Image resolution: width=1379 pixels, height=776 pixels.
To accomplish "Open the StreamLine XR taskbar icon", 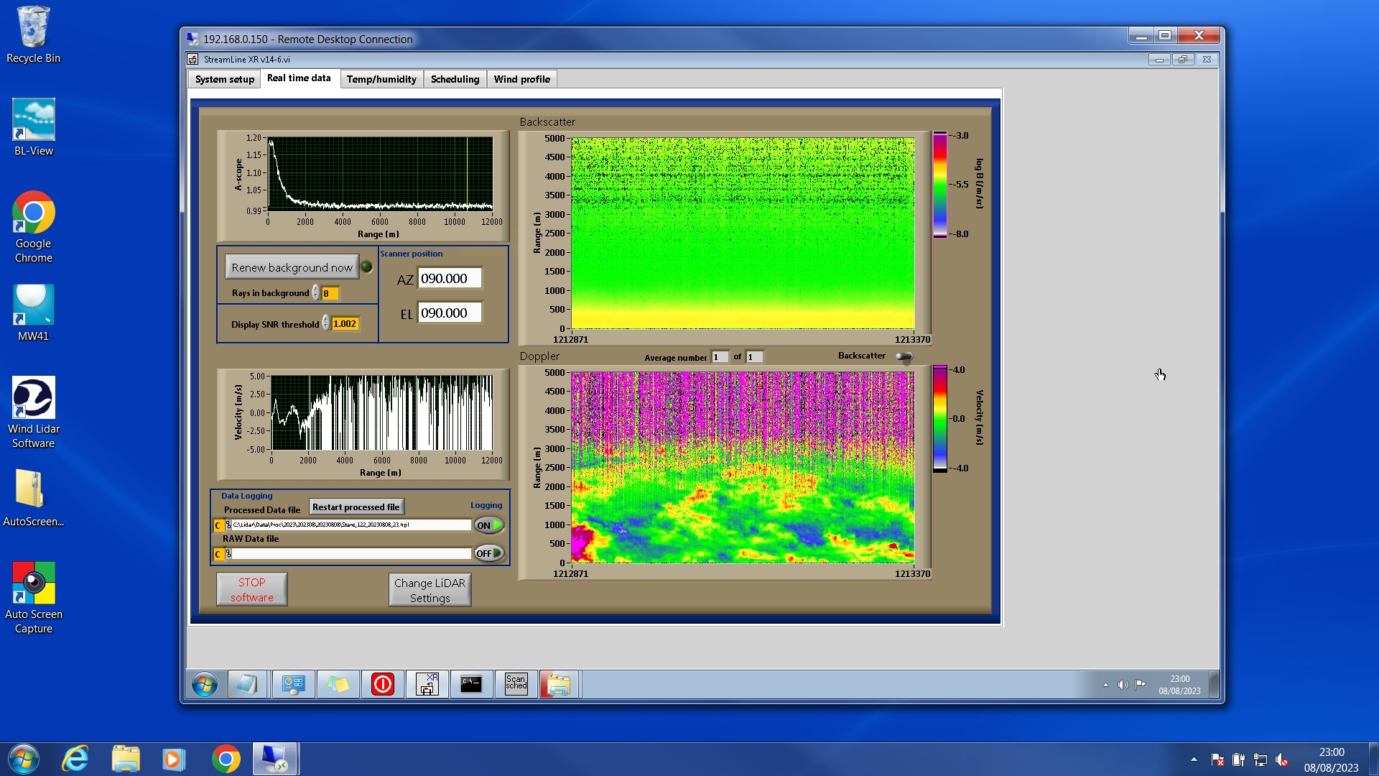I will coord(427,683).
